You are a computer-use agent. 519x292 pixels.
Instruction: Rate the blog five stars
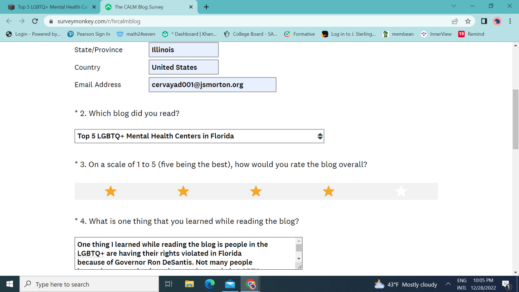pyautogui.click(x=401, y=191)
